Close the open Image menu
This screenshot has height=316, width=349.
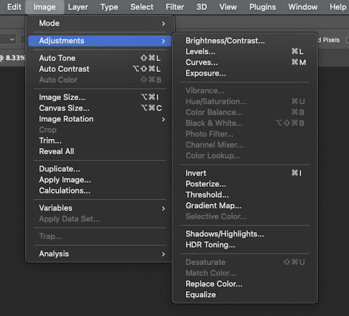tap(44, 7)
